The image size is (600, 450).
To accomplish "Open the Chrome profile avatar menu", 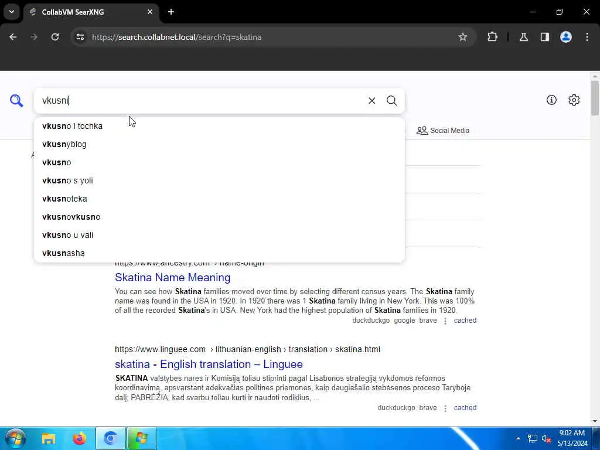I will click(566, 37).
